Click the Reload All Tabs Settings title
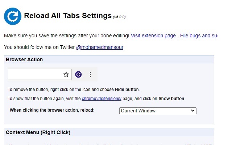The width and height of the screenshot is (232, 145). [68, 16]
